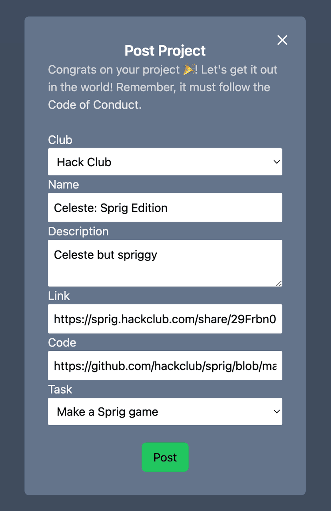Click the Description field label
This screenshot has height=511, width=331.
coord(78,231)
